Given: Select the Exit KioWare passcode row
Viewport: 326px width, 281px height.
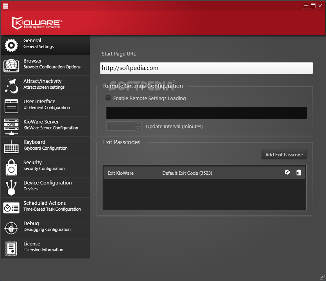Looking at the screenshot, I should point(204,173).
